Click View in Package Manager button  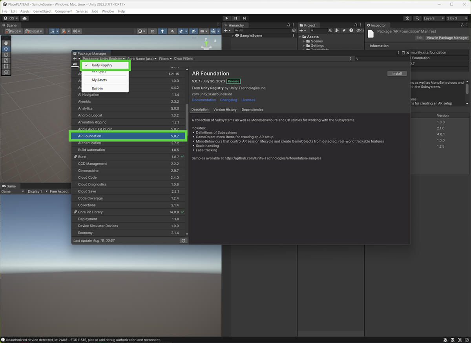click(x=447, y=38)
